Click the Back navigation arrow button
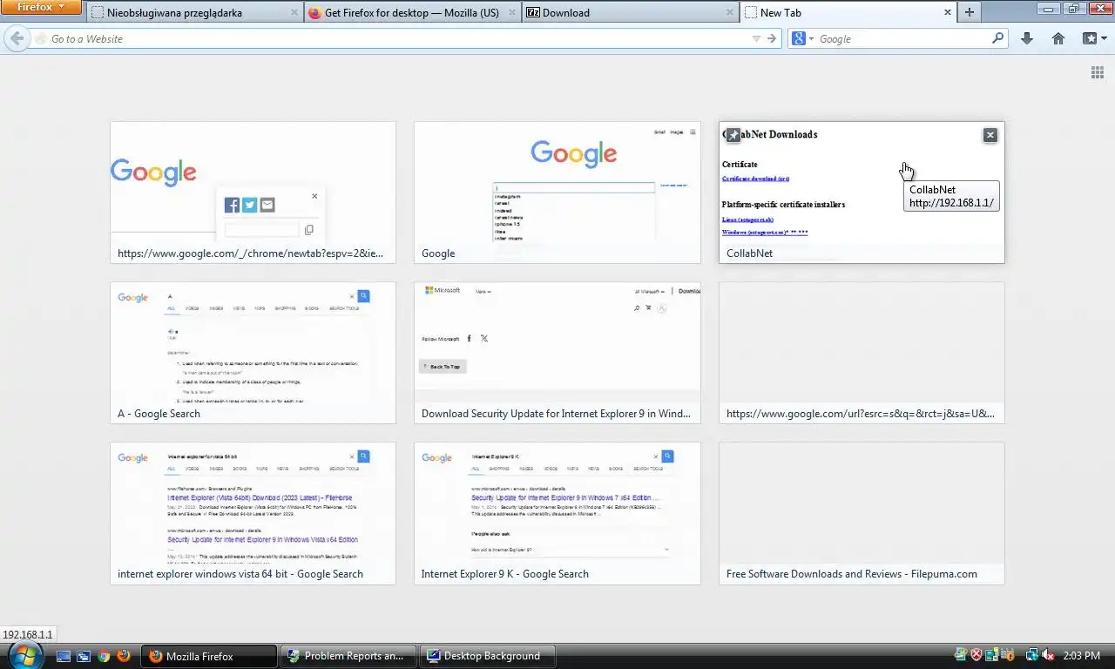Viewport: 1115px width, 669px height. (17, 38)
